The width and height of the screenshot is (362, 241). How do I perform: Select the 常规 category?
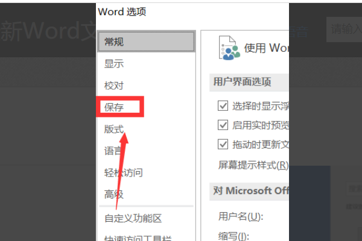(146, 42)
